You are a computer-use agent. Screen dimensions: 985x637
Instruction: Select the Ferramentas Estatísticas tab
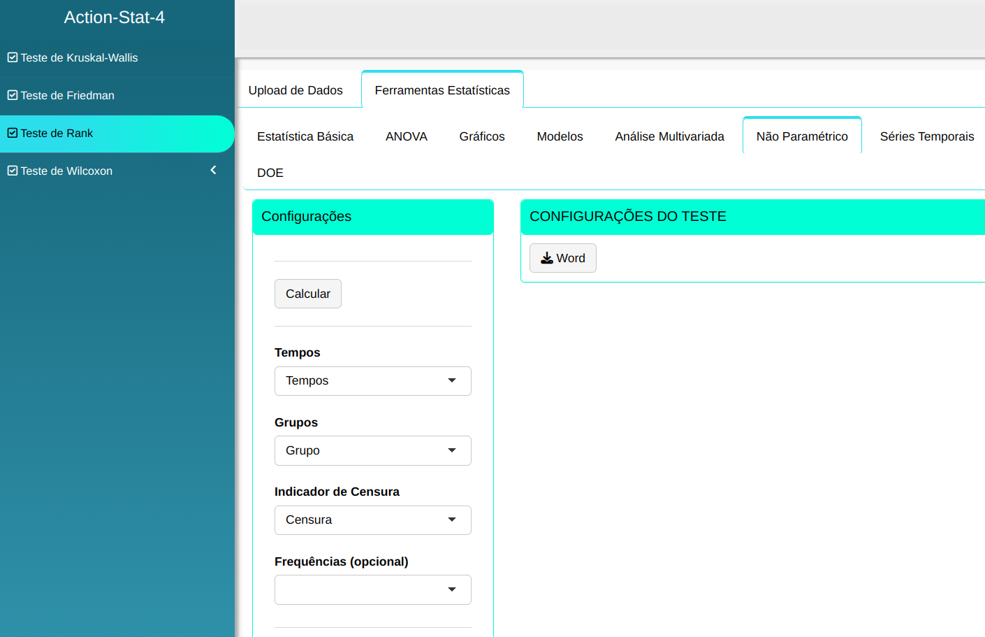(x=442, y=90)
